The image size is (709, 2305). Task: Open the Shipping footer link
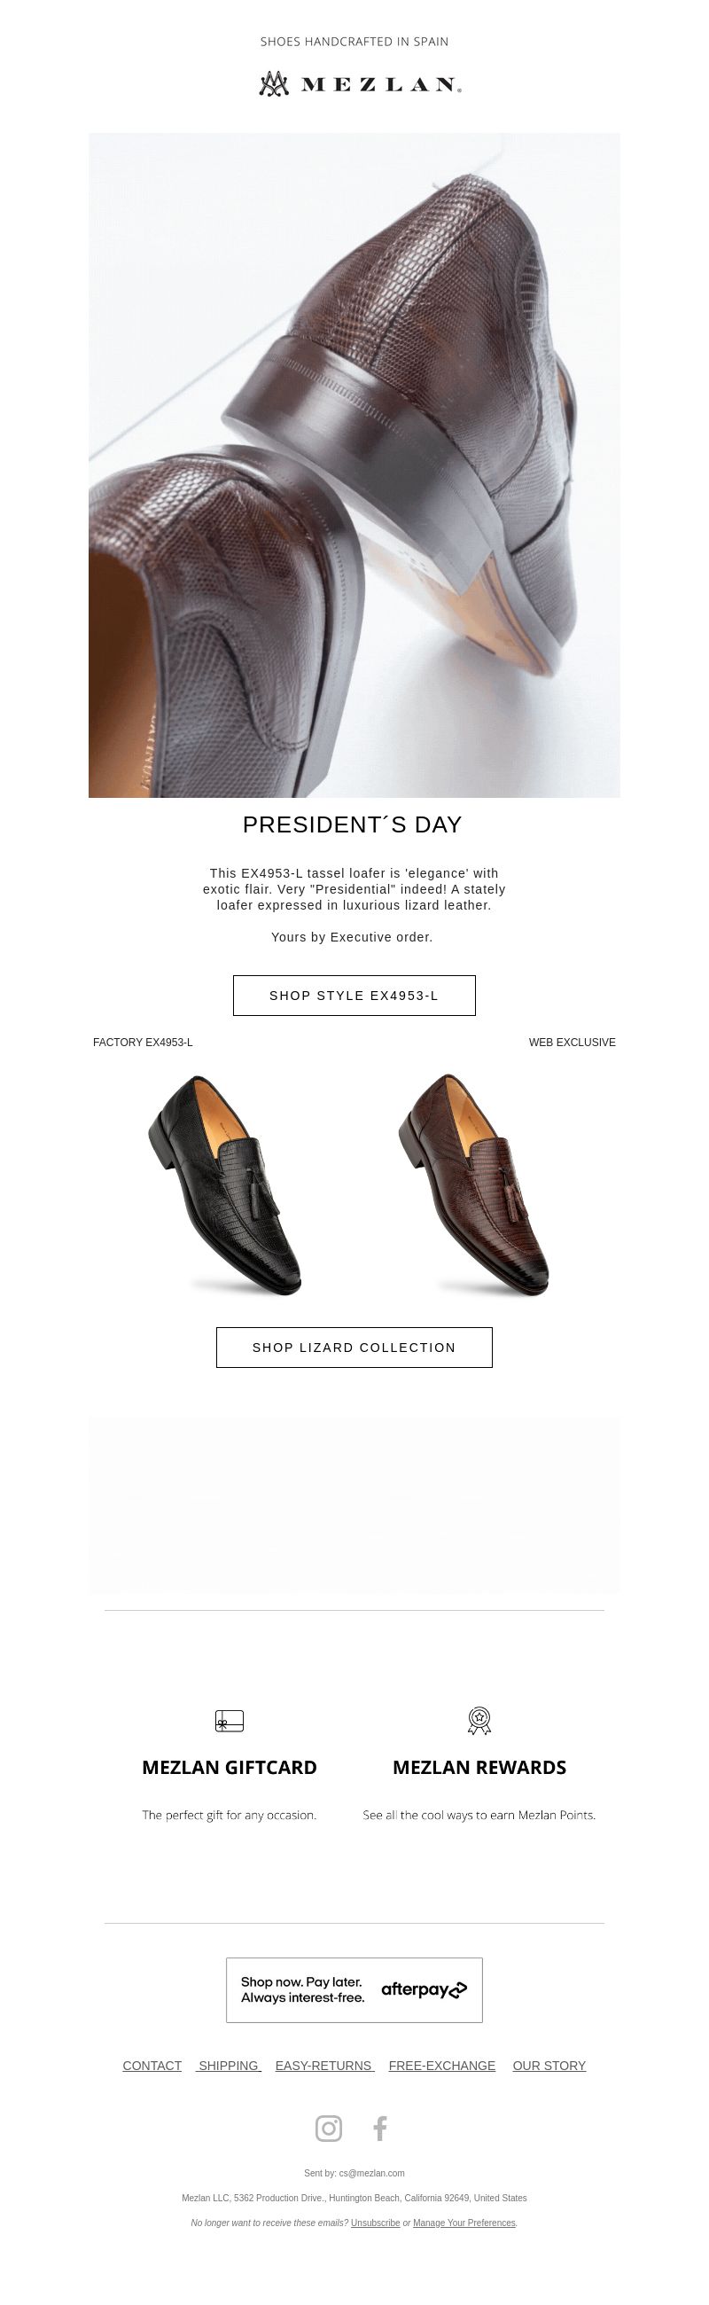coord(228,2066)
